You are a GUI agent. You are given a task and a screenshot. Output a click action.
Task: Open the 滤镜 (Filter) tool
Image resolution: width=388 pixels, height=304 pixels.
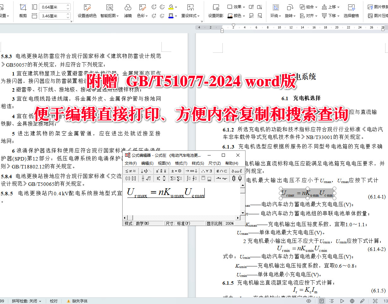128,11
